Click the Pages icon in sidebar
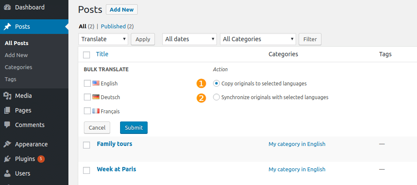 [x=7, y=110]
